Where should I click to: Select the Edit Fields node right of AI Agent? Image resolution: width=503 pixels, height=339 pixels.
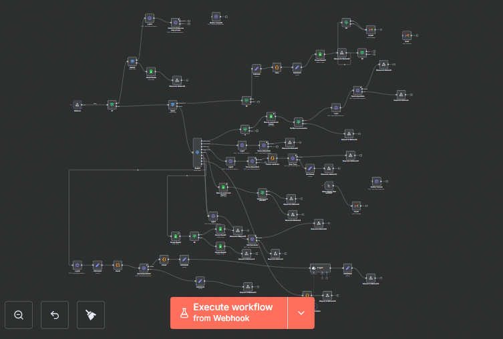[x=347, y=268]
